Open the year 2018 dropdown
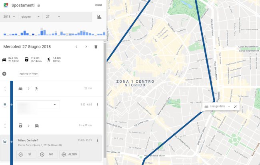The image size is (260, 165). click(9, 16)
